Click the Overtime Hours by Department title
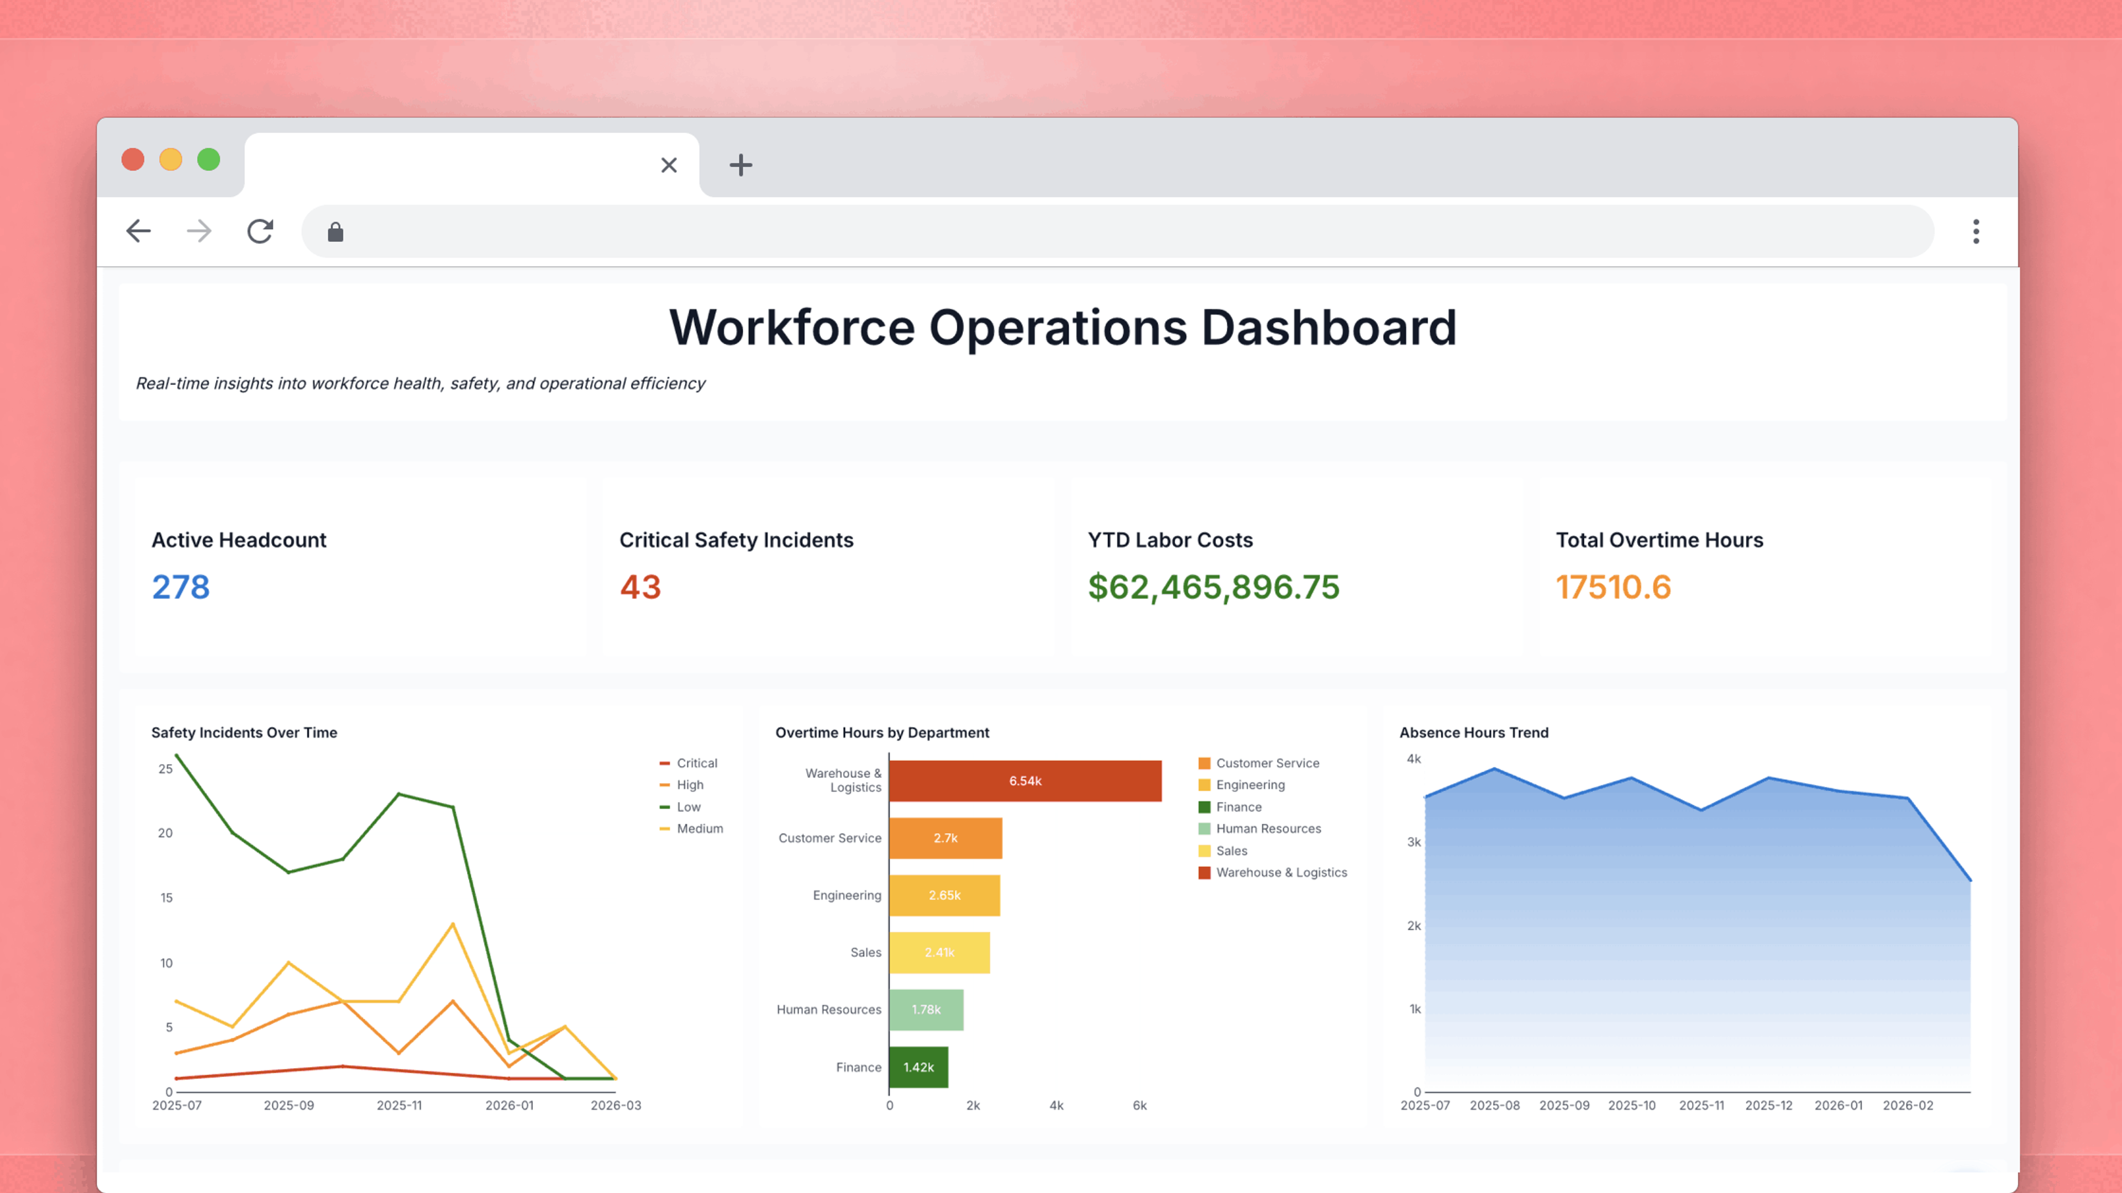This screenshot has height=1193, width=2122. (883, 733)
